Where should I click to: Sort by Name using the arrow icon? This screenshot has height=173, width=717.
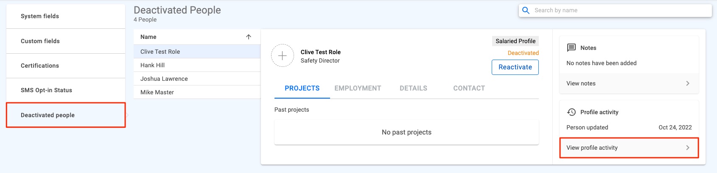(x=249, y=37)
